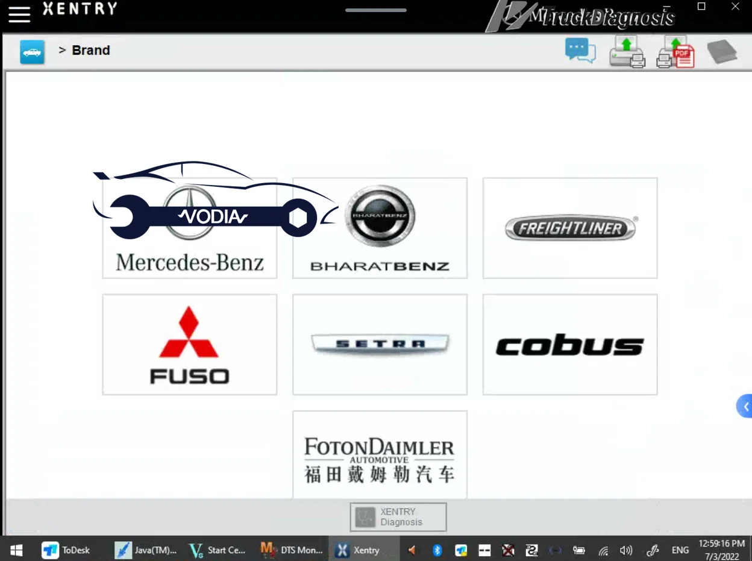Screen dimensions: 752x561
Task: Click the red X-crossed tray icon
Action: click(509, 550)
